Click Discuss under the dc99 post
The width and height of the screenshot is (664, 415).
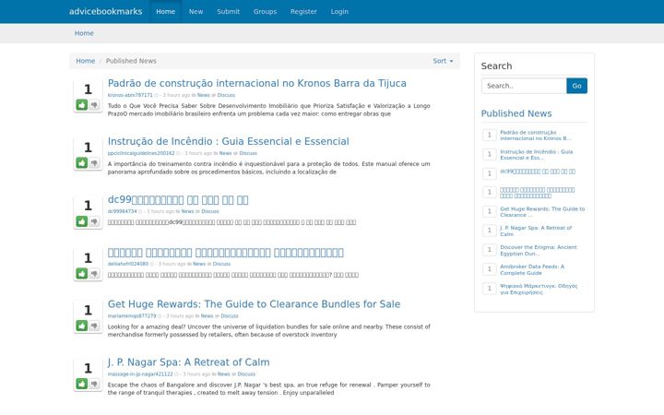point(210,211)
